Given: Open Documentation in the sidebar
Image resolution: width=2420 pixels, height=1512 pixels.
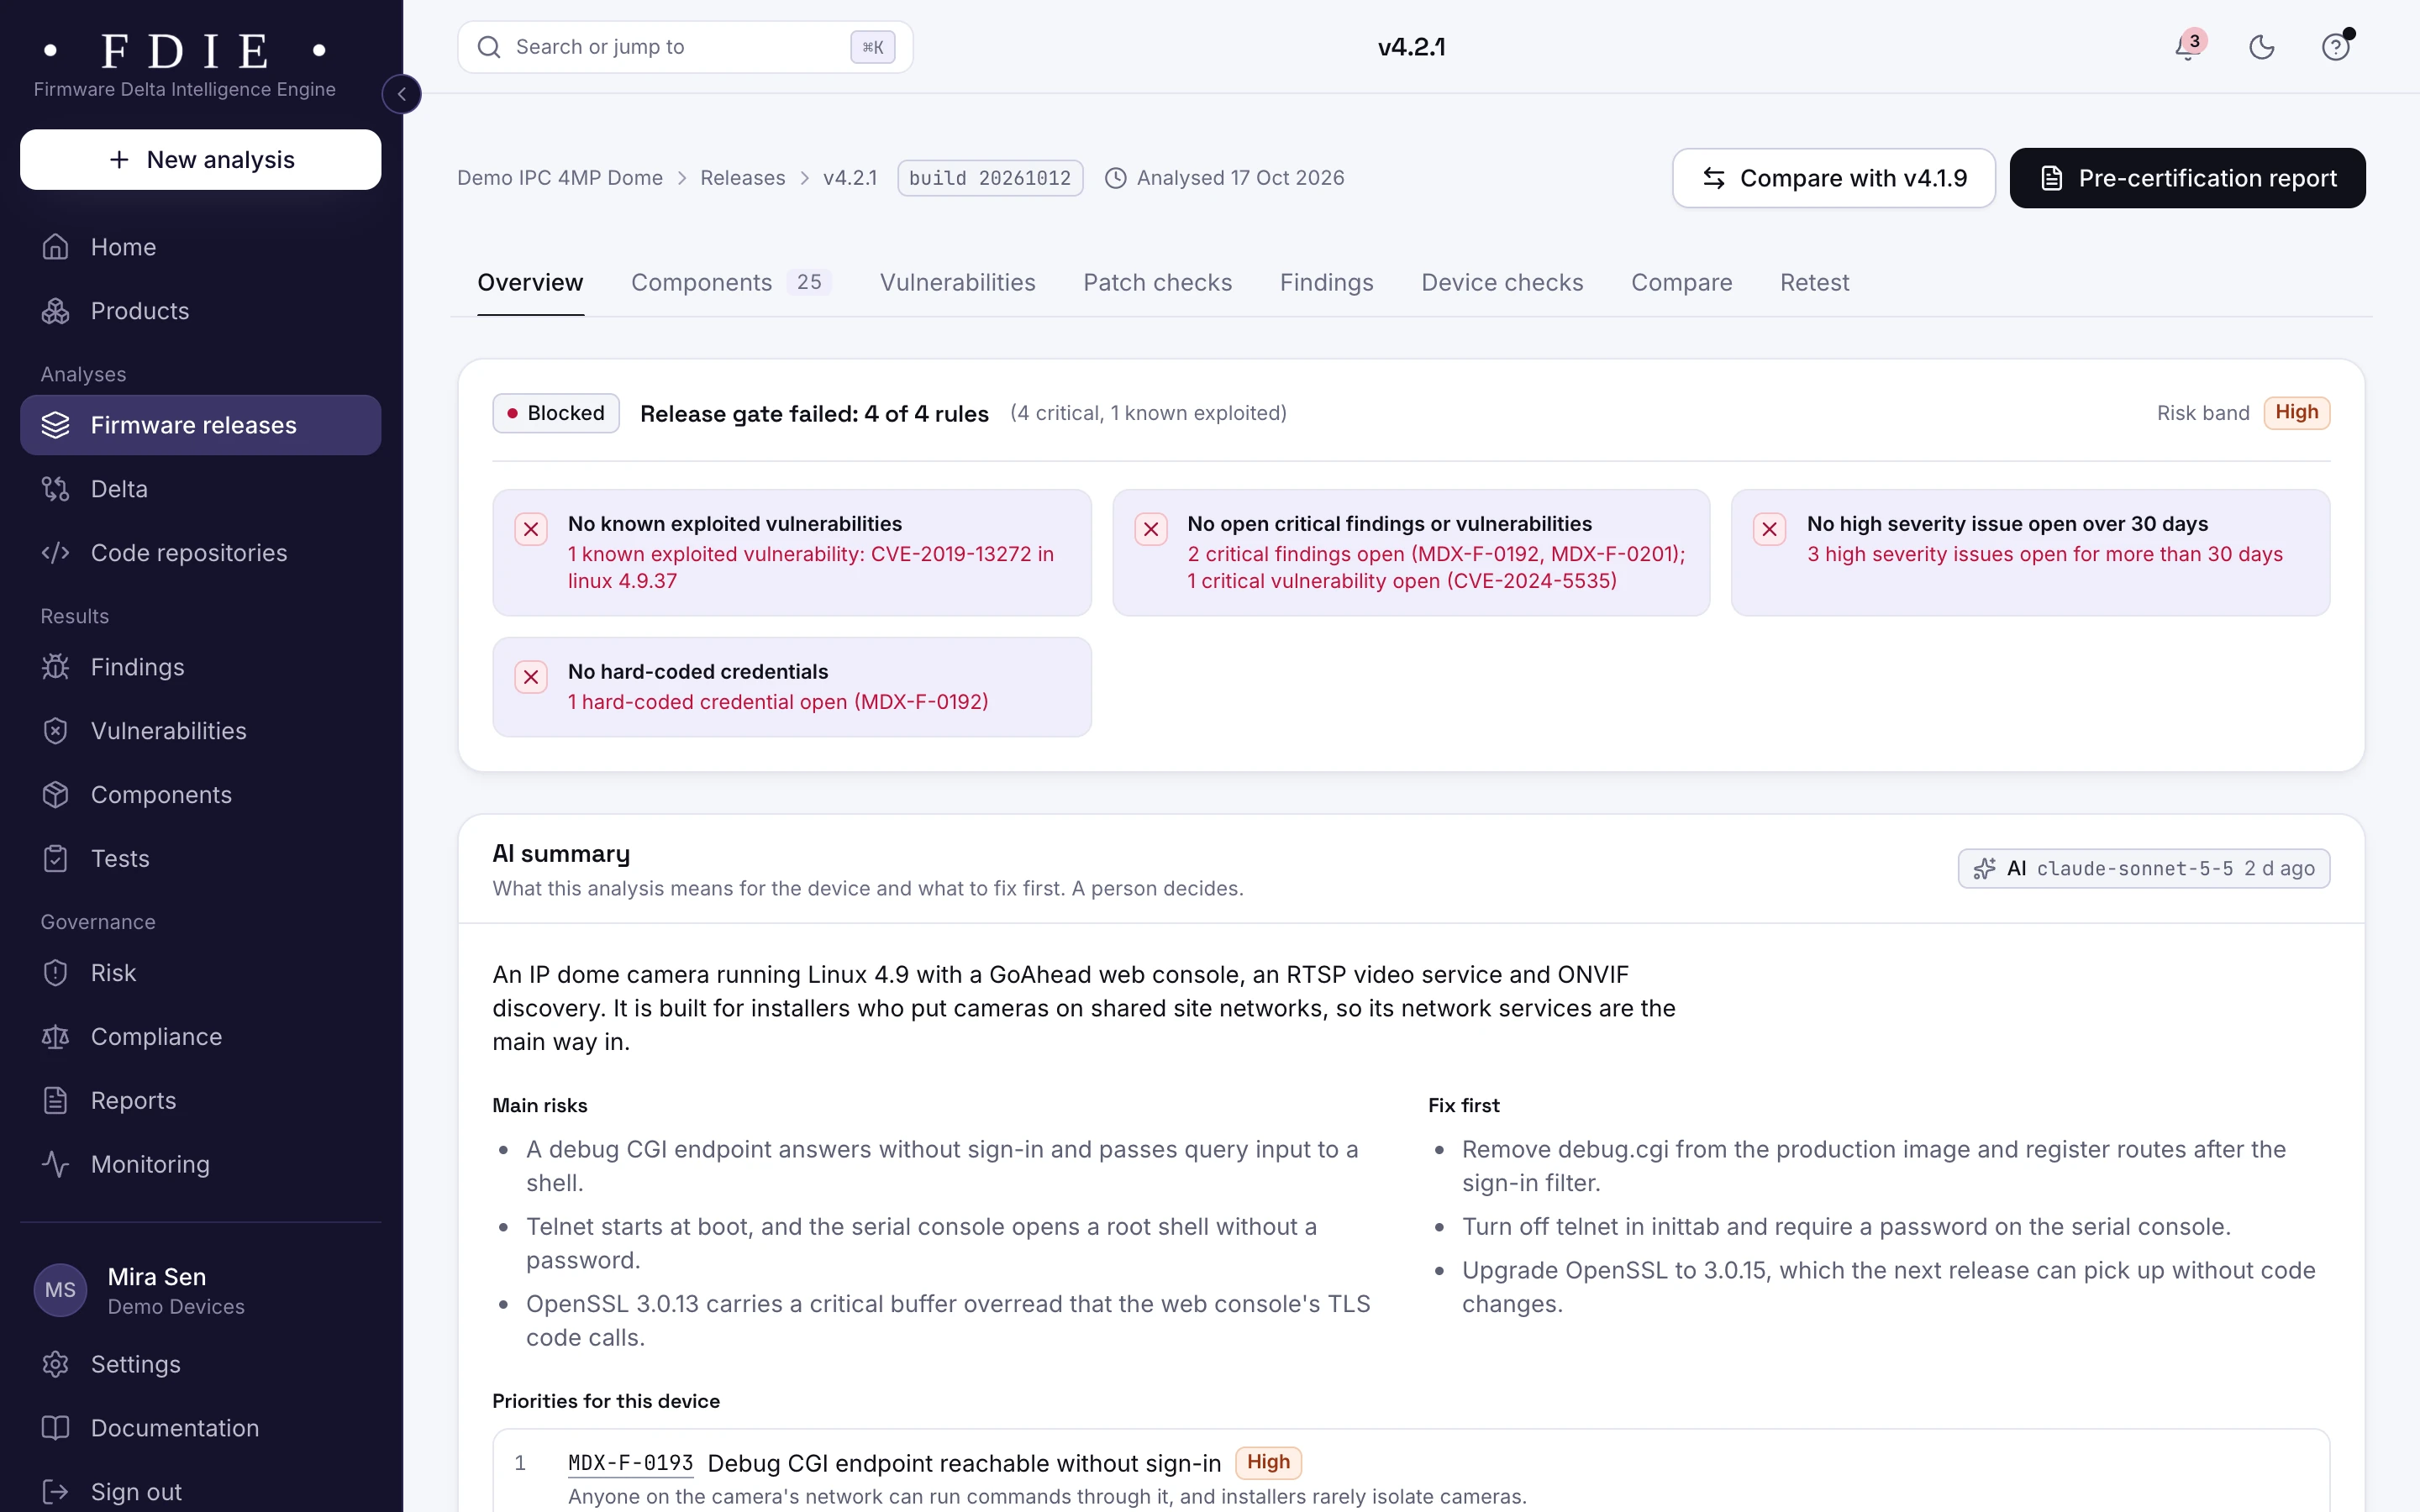Looking at the screenshot, I should pyautogui.click(x=201, y=1429).
